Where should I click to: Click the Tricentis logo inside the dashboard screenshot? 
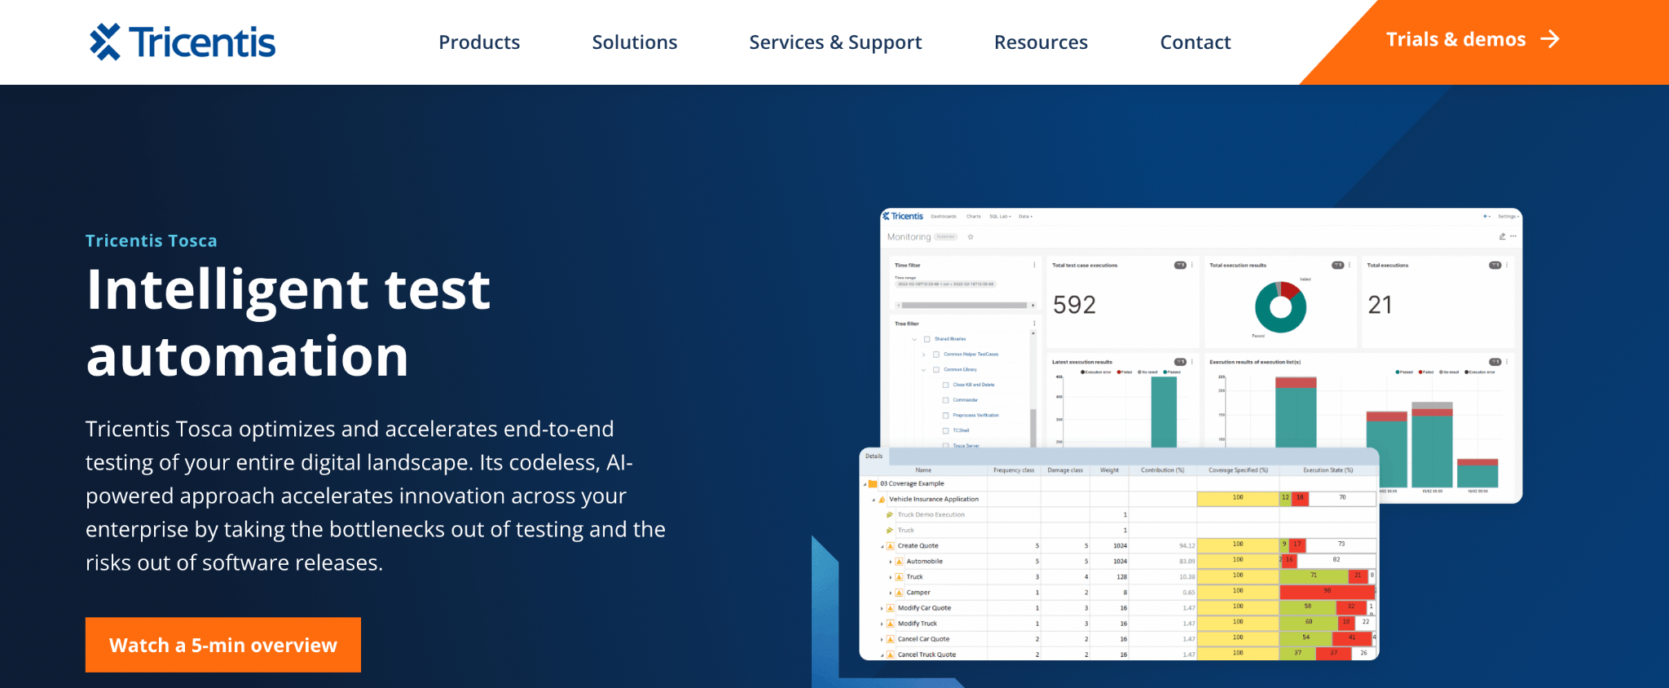tap(903, 216)
